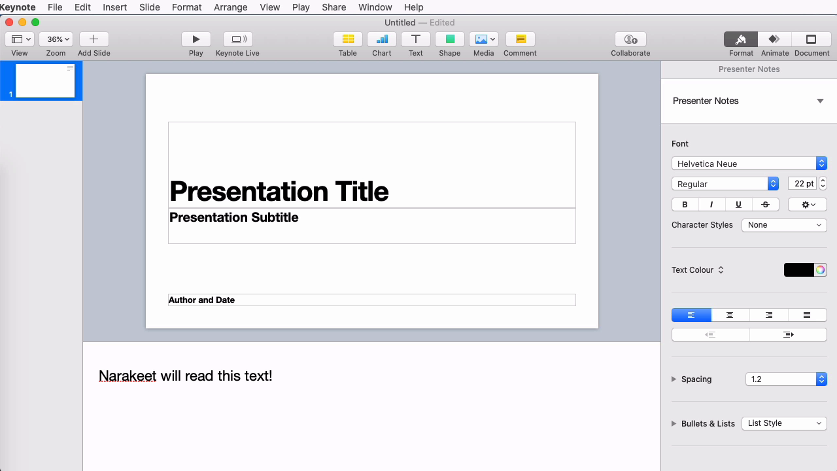Open the Help menu

(x=414, y=7)
